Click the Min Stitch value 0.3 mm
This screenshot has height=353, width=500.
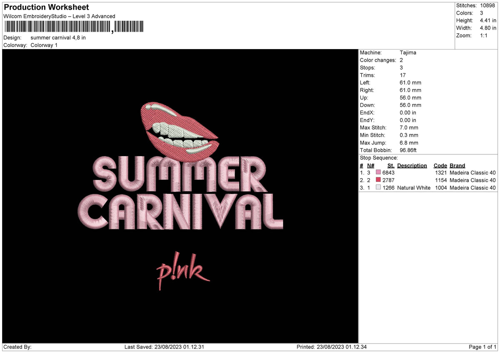pos(409,135)
